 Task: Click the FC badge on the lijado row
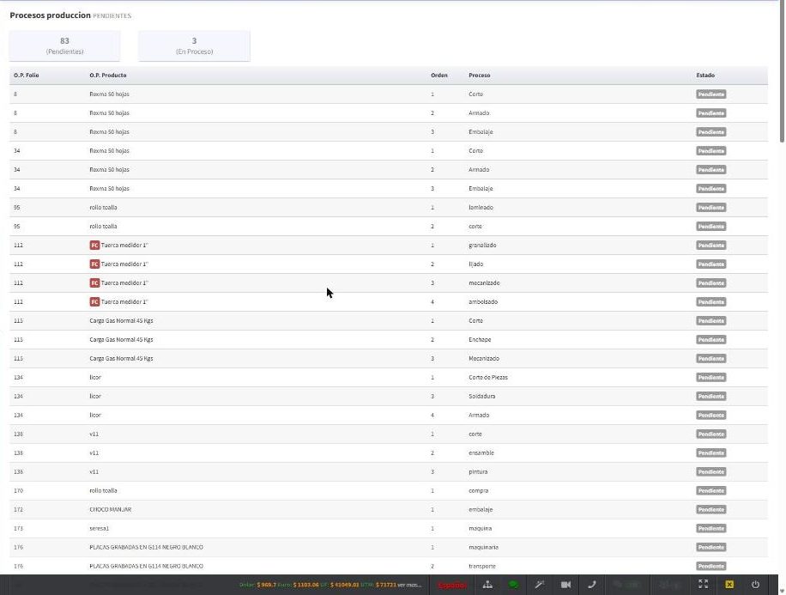tap(94, 264)
